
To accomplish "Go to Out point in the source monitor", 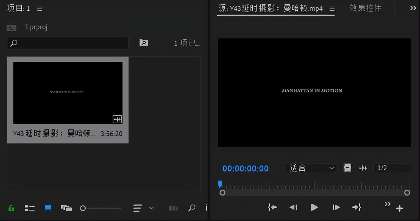I will click(357, 208).
